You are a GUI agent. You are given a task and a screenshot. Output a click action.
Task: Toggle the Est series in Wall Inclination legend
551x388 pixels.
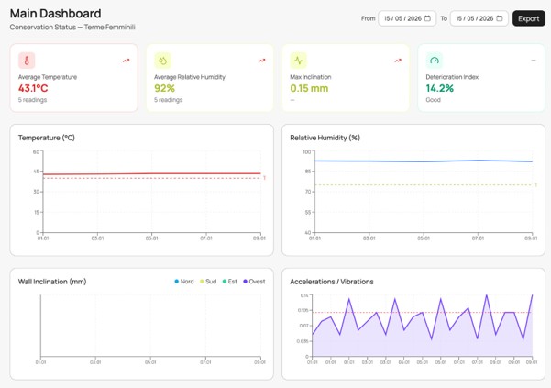point(230,282)
